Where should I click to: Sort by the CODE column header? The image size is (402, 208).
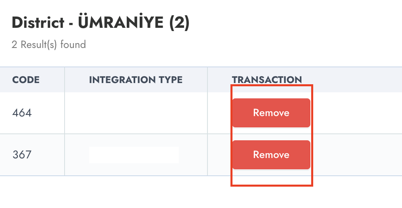(x=26, y=80)
